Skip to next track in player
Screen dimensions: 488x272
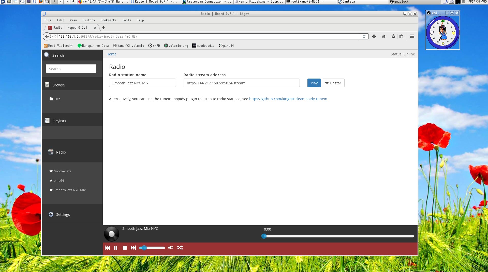(133, 248)
